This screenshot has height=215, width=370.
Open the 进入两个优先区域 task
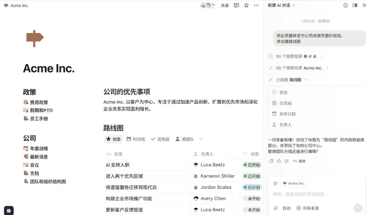click(x=124, y=176)
